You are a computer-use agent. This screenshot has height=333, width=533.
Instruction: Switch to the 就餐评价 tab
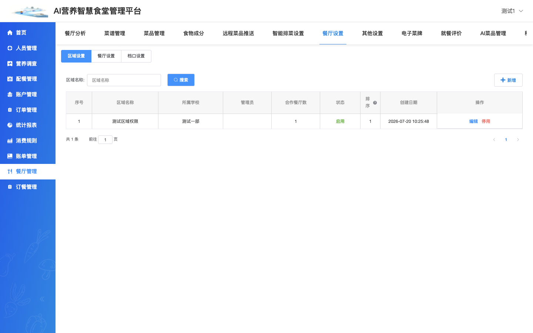451,33
